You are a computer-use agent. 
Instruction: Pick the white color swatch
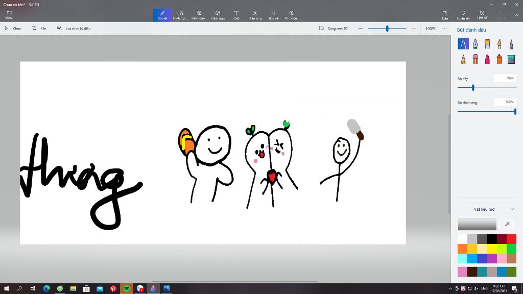(462, 239)
